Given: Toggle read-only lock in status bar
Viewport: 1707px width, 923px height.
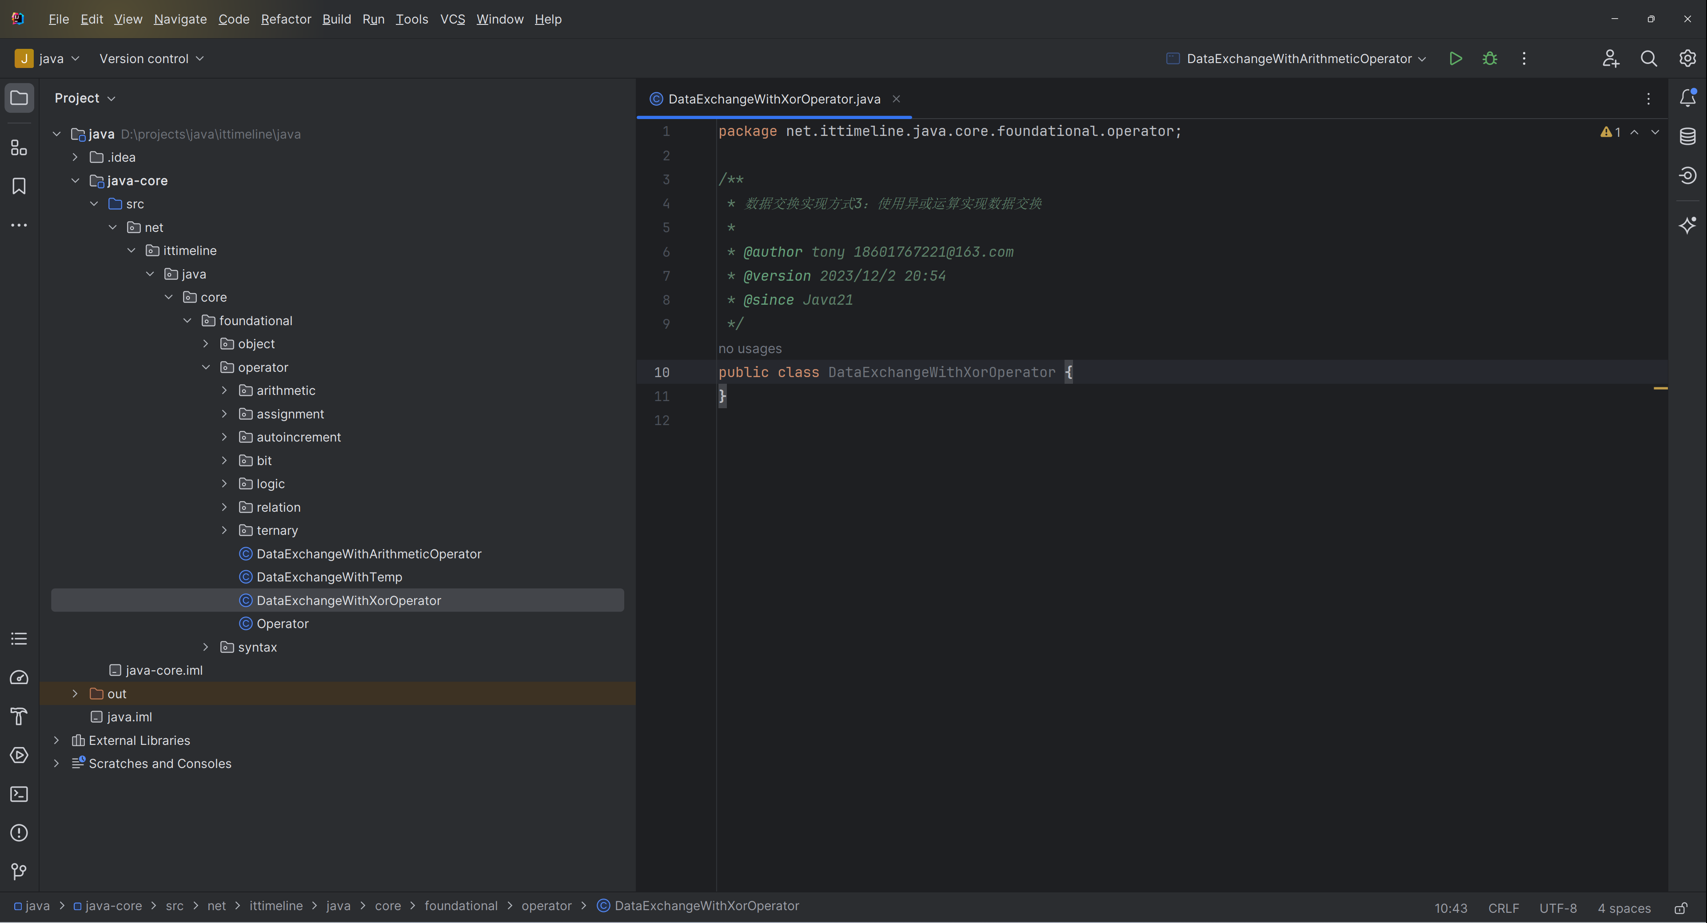Looking at the screenshot, I should (1681, 908).
